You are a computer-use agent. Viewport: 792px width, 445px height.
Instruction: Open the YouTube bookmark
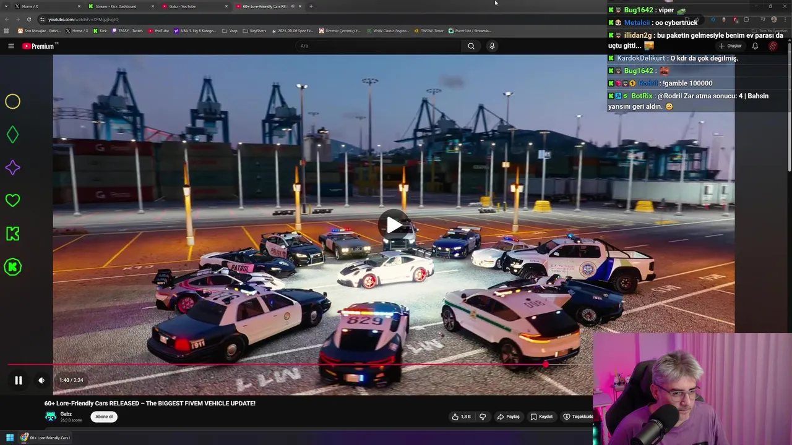158,31
